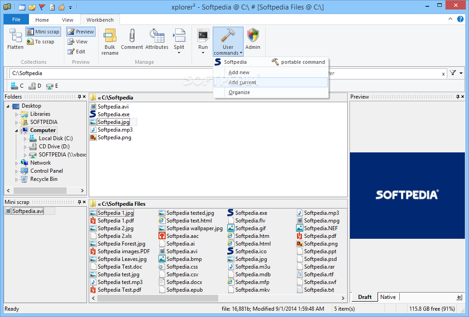Expand the Libraries tree node
The image size is (469, 317).
16,114
